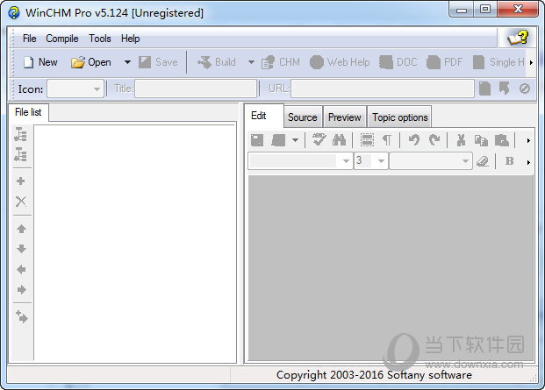
Task: Select the File list tab
Action: (28, 112)
